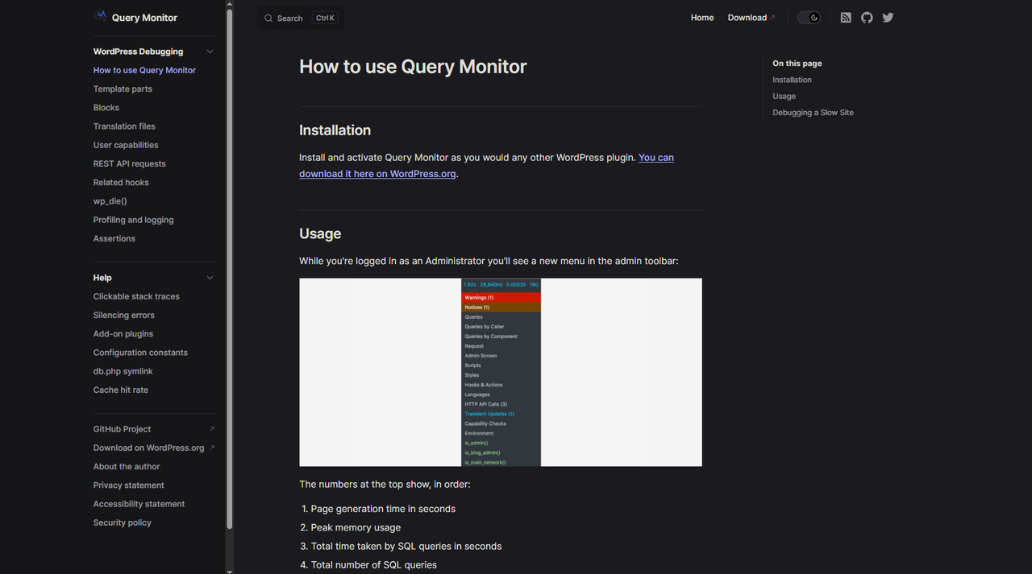Click external arrow beside Download on WordPress.org
Screen dimensions: 1032x574
(x=212, y=448)
